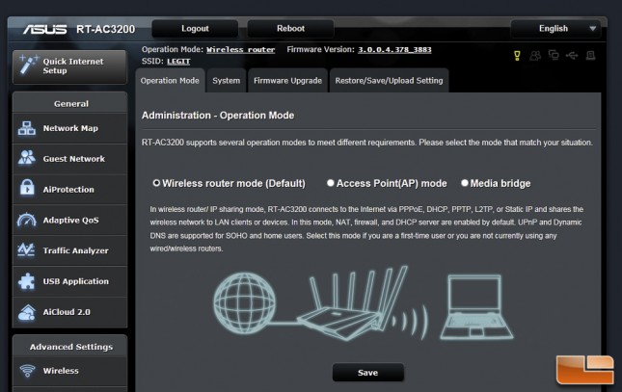
Task: Click the network clients status icon
Action: coord(554,55)
